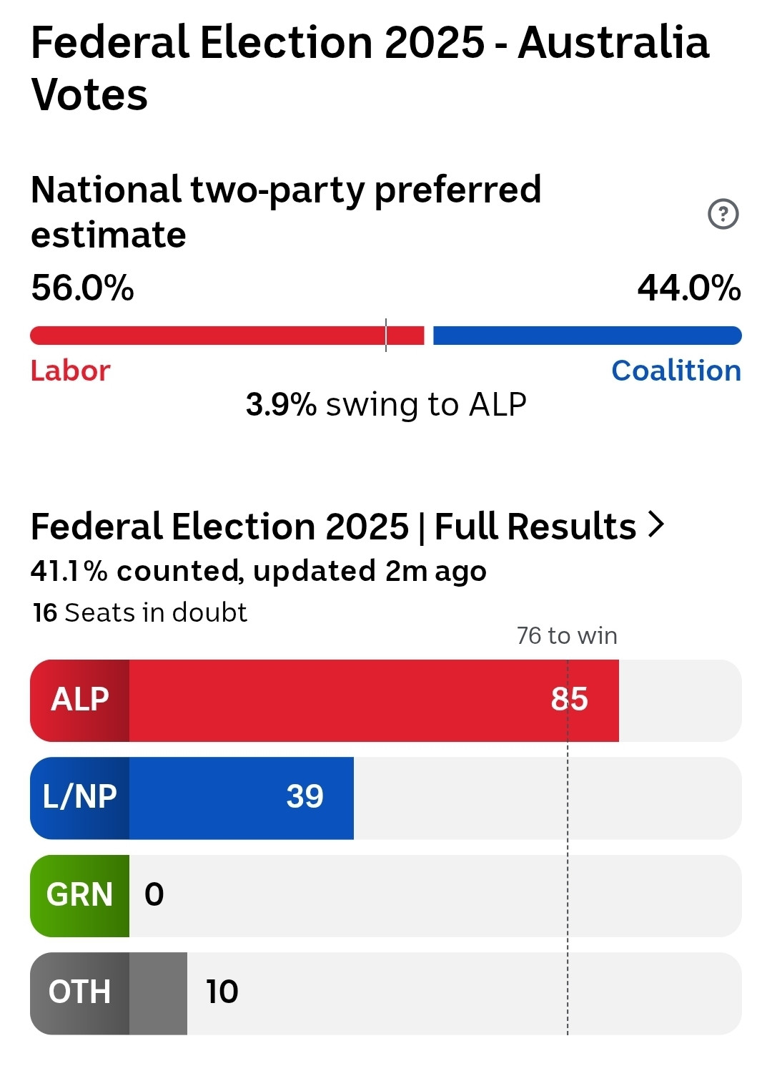The height and width of the screenshot is (1071, 772).
Task: Tap the L/NP seat count 39
Action: tap(305, 796)
